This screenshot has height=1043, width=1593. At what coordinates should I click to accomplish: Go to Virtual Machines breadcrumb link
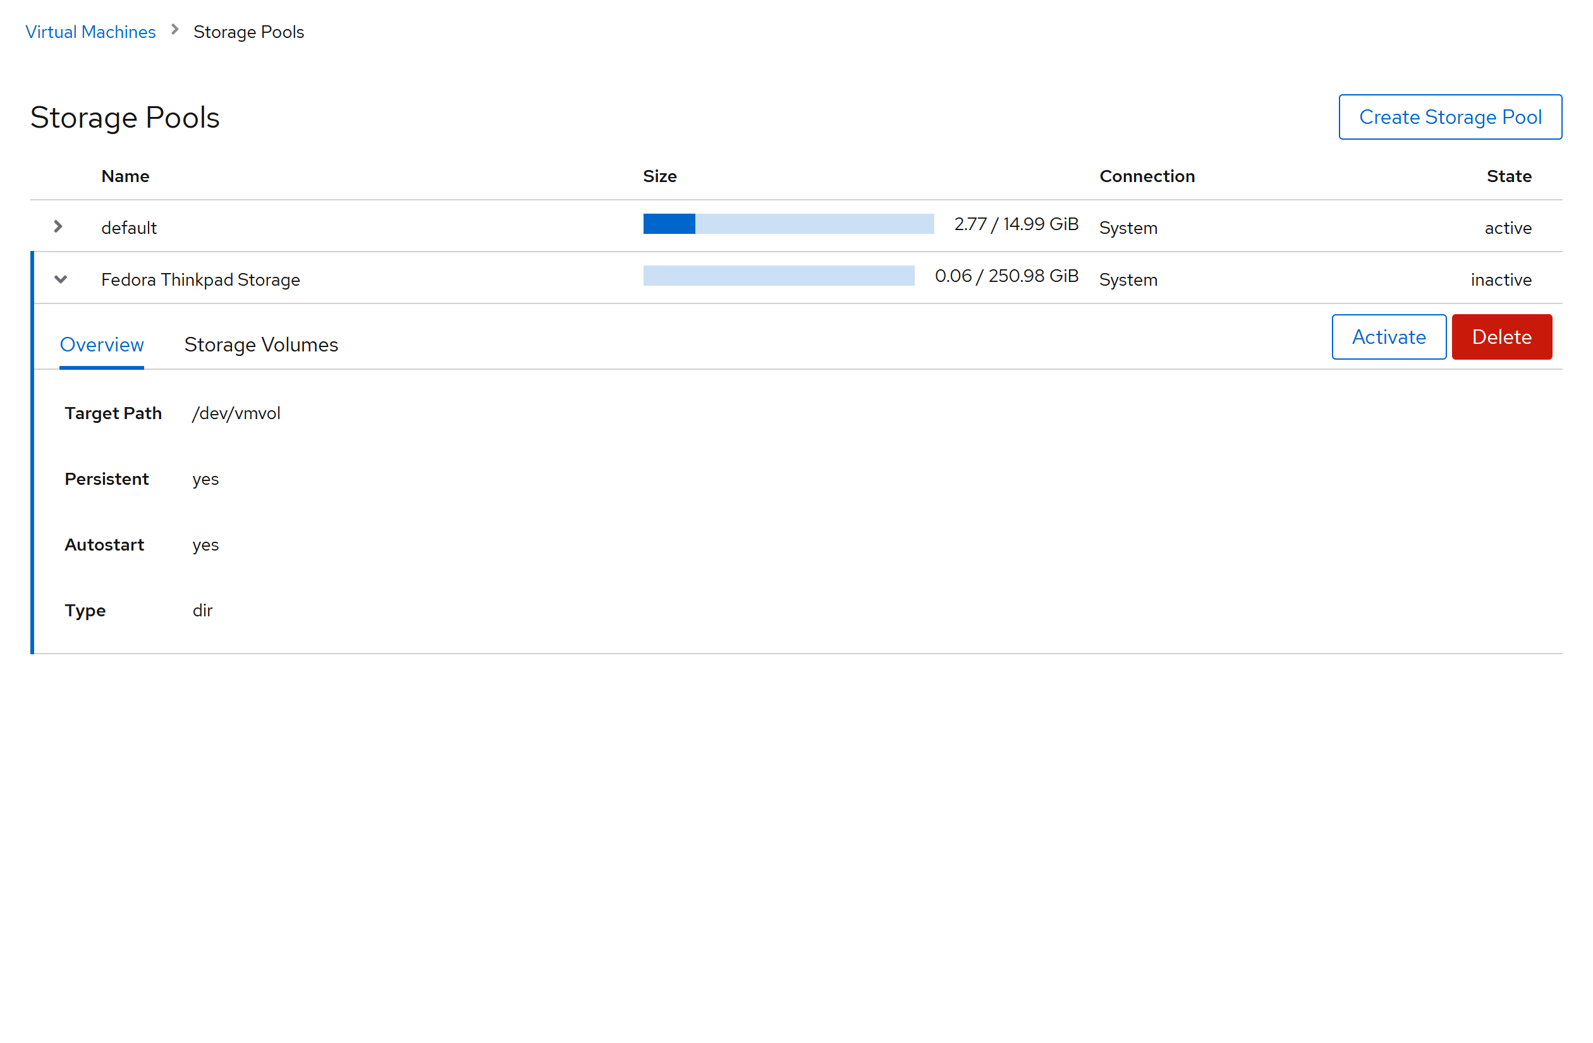tap(90, 32)
